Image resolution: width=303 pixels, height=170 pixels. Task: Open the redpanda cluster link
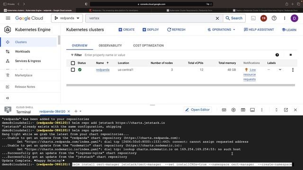pos(103,70)
